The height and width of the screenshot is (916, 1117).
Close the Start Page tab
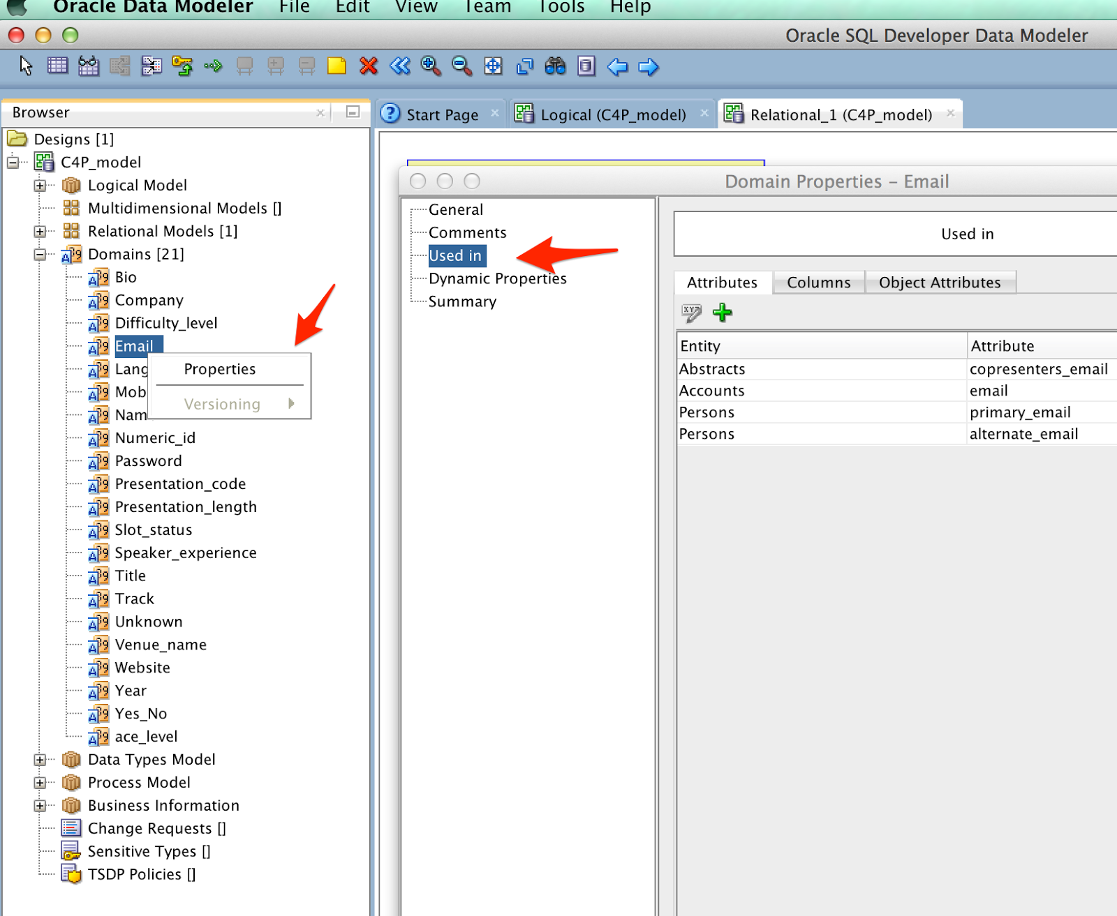point(495,113)
